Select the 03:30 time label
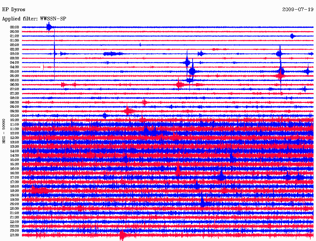 tap(14, 58)
